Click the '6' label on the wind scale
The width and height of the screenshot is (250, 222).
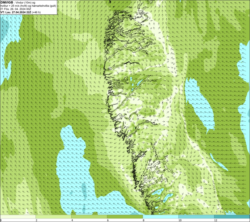(x=108, y=220)
